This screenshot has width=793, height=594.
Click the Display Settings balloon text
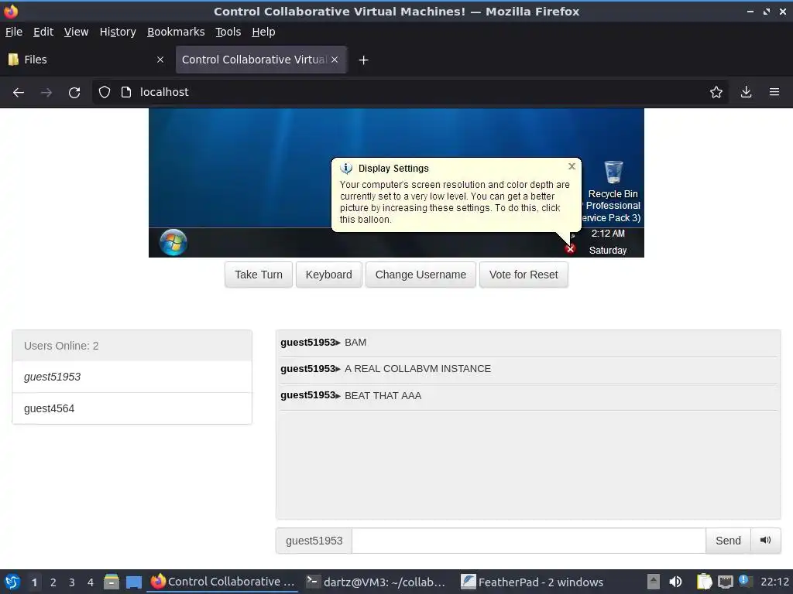[x=454, y=202]
